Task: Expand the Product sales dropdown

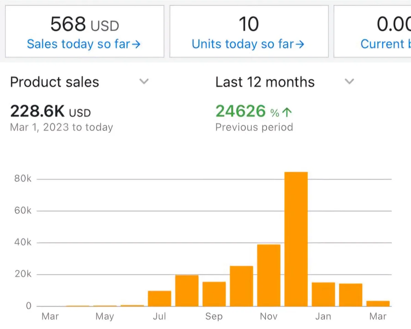Action: point(144,82)
